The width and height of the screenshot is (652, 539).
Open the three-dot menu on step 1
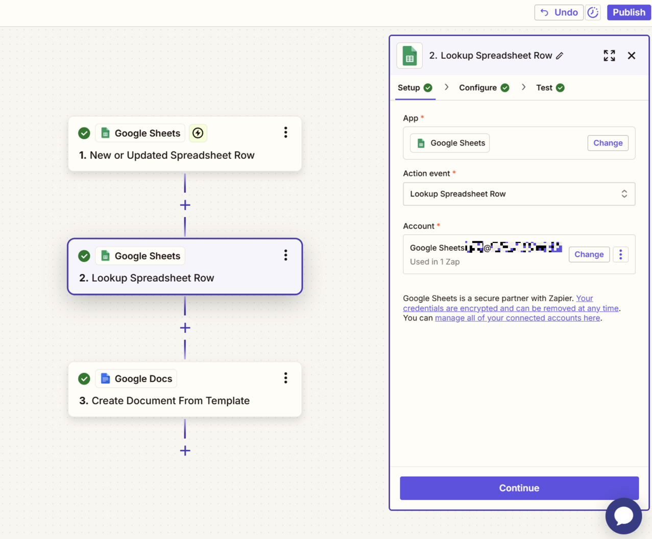[x=285, y=133]
